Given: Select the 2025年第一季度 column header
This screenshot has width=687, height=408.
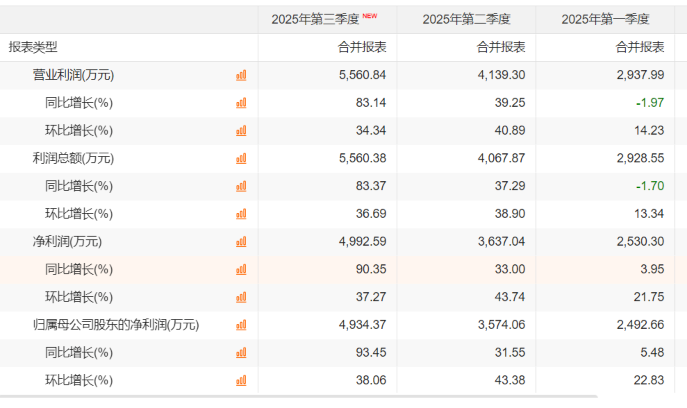Looking at the screenshot, I should pos(605,19).
